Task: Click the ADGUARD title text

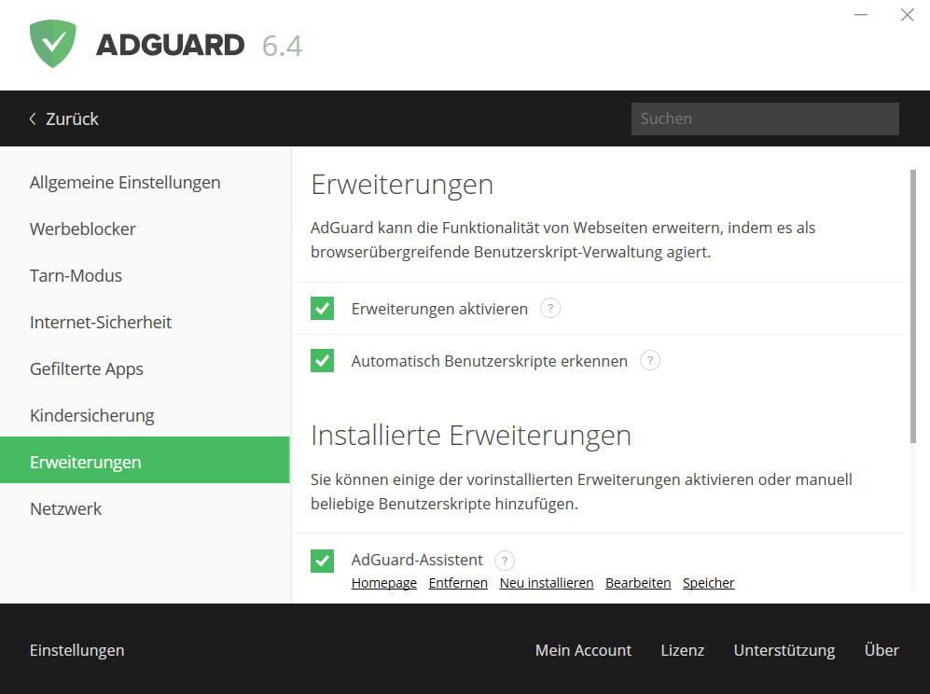Action: click(x=170, y=45)
